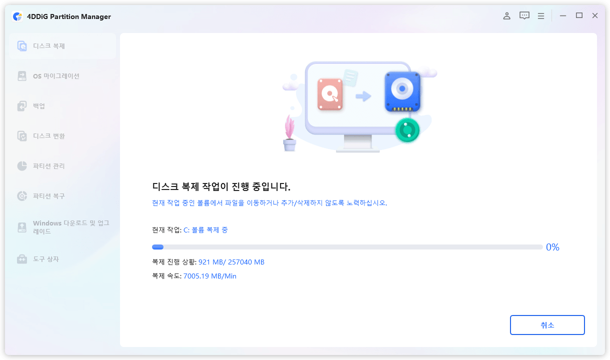Click the 파티션 복구 recovery icon
The image size is (610, 360).
click(22, 196)
